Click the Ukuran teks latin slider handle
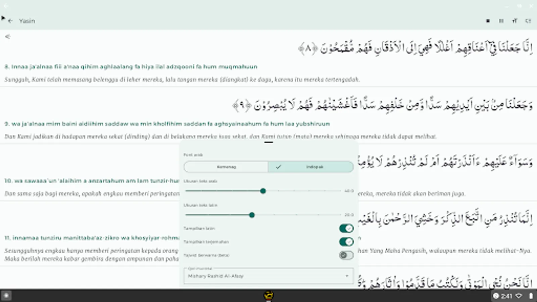 [x=252, y=215]
